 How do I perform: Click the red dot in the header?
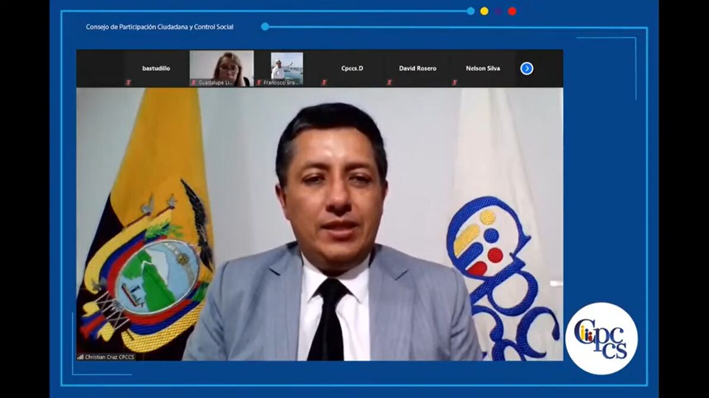[x=512, y=11]
